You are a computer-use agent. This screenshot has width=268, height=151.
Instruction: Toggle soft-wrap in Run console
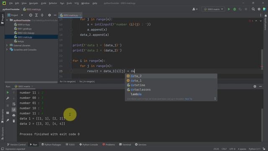click(14, 104)
